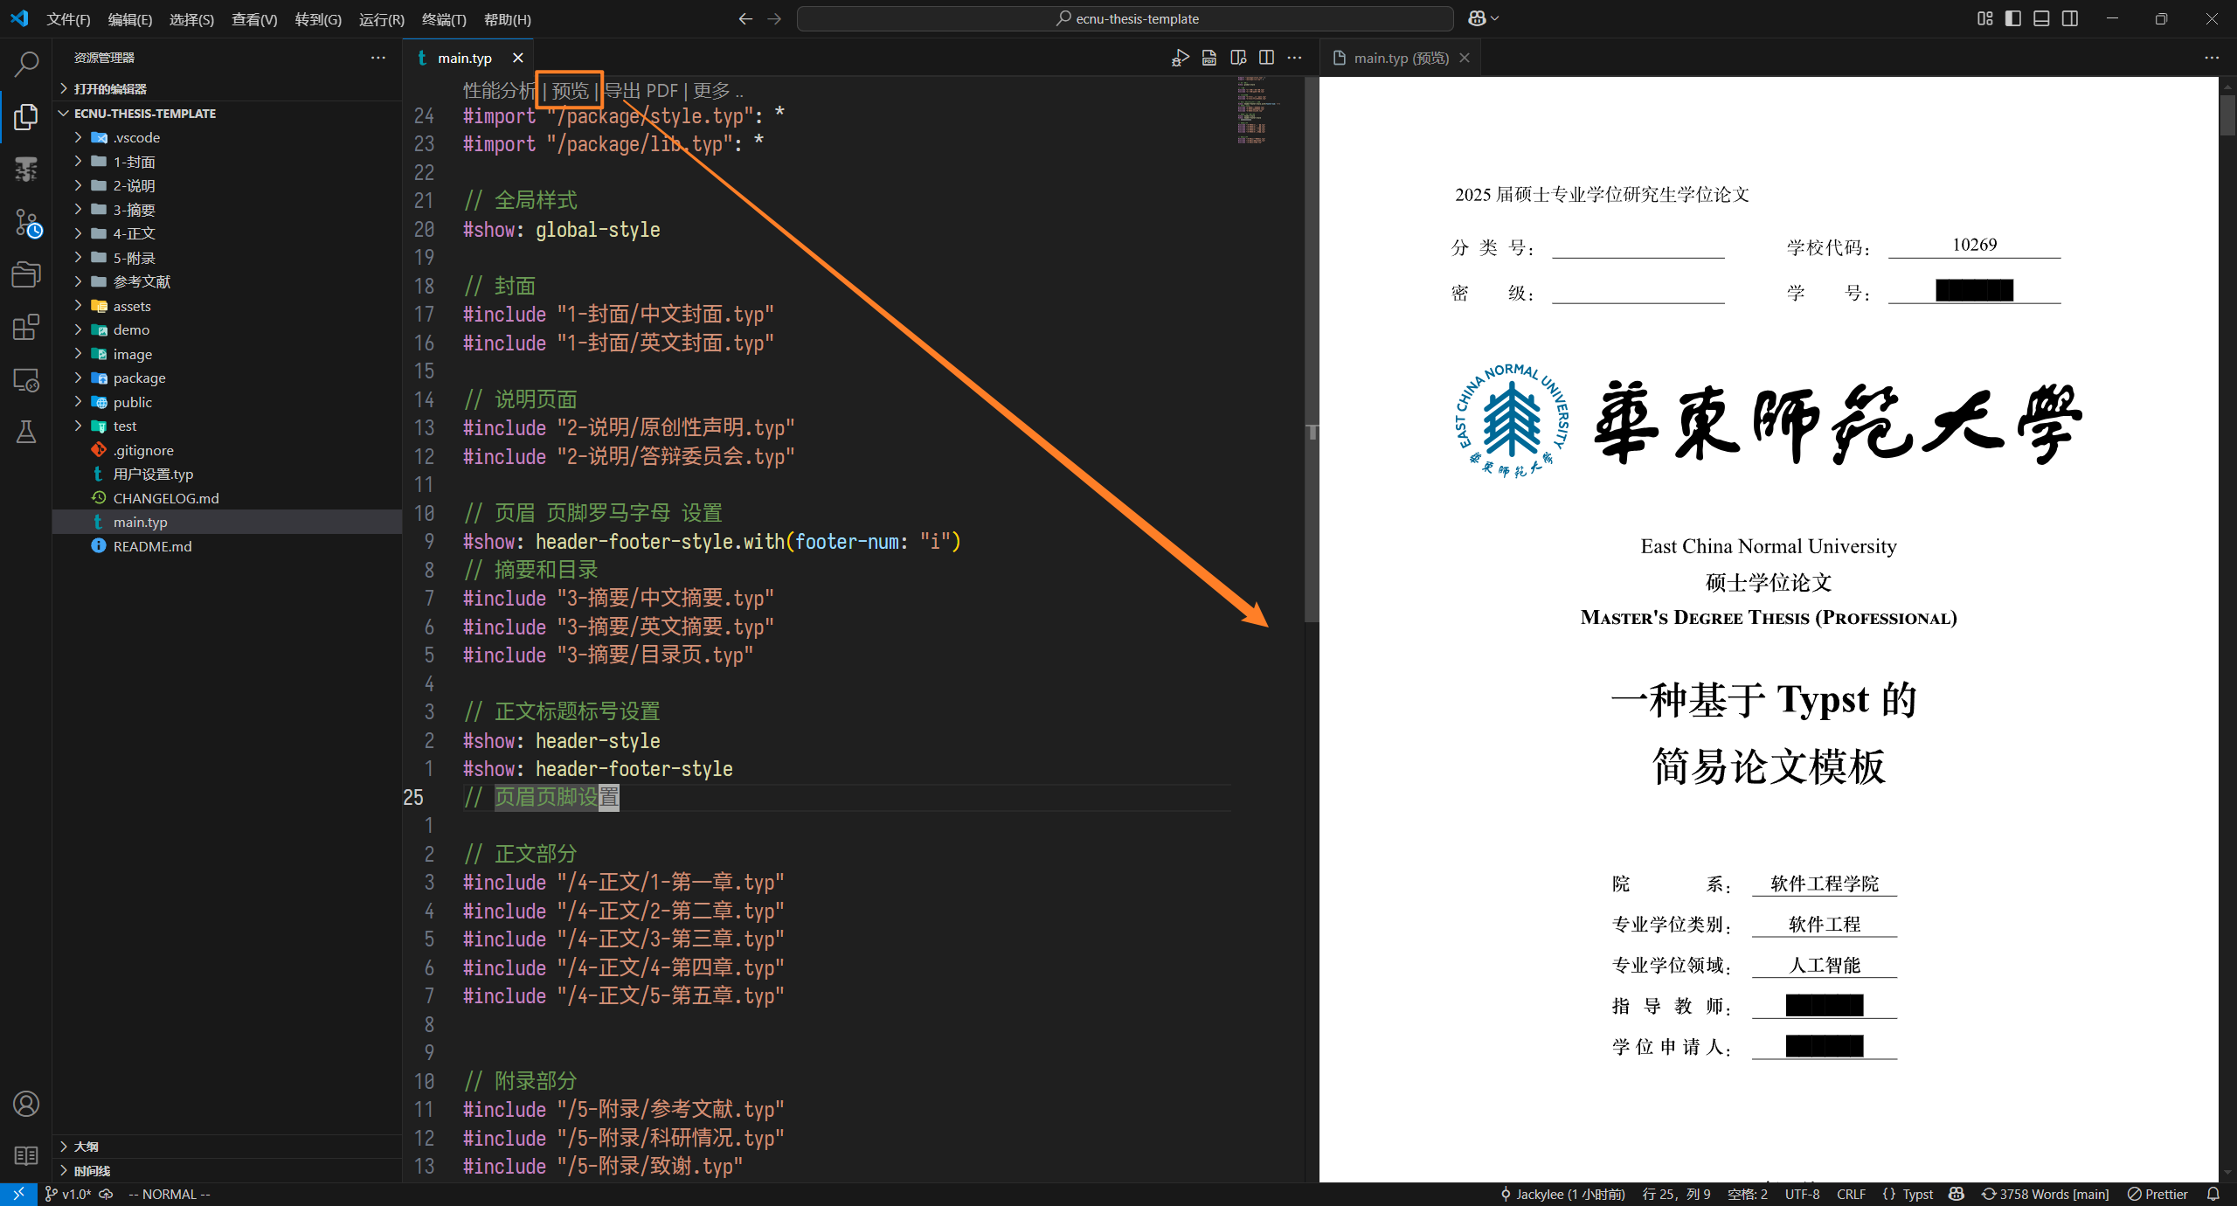
Task: Open Remote Explorer in activity bar
Action: click(26, 380)
